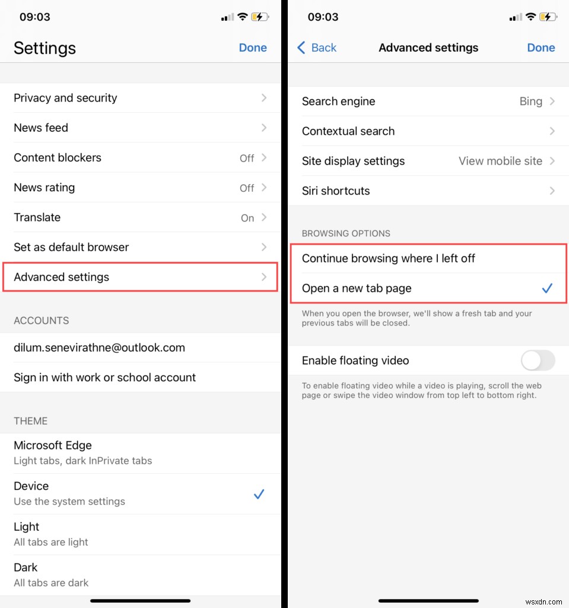Open the News feed settings entry
569x608 pixels.
(140, 128)
